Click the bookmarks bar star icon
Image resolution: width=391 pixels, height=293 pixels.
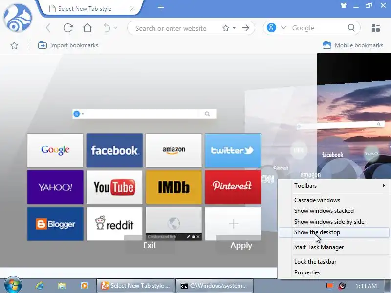click(x=14, y=45)
